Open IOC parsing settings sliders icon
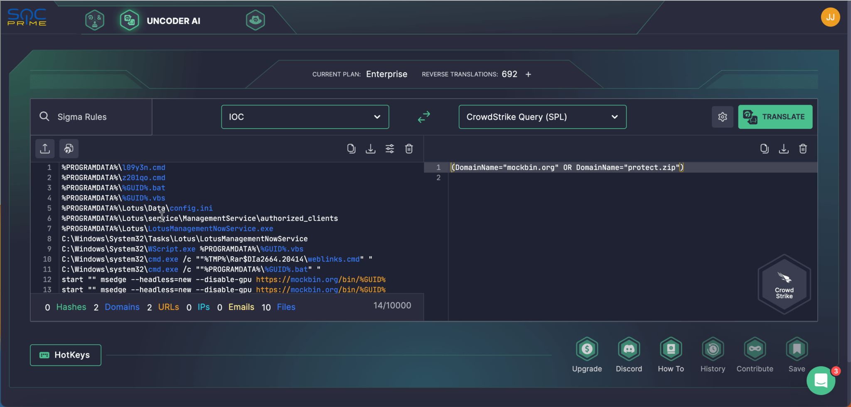The image size is (851, 407). point(390,149)
